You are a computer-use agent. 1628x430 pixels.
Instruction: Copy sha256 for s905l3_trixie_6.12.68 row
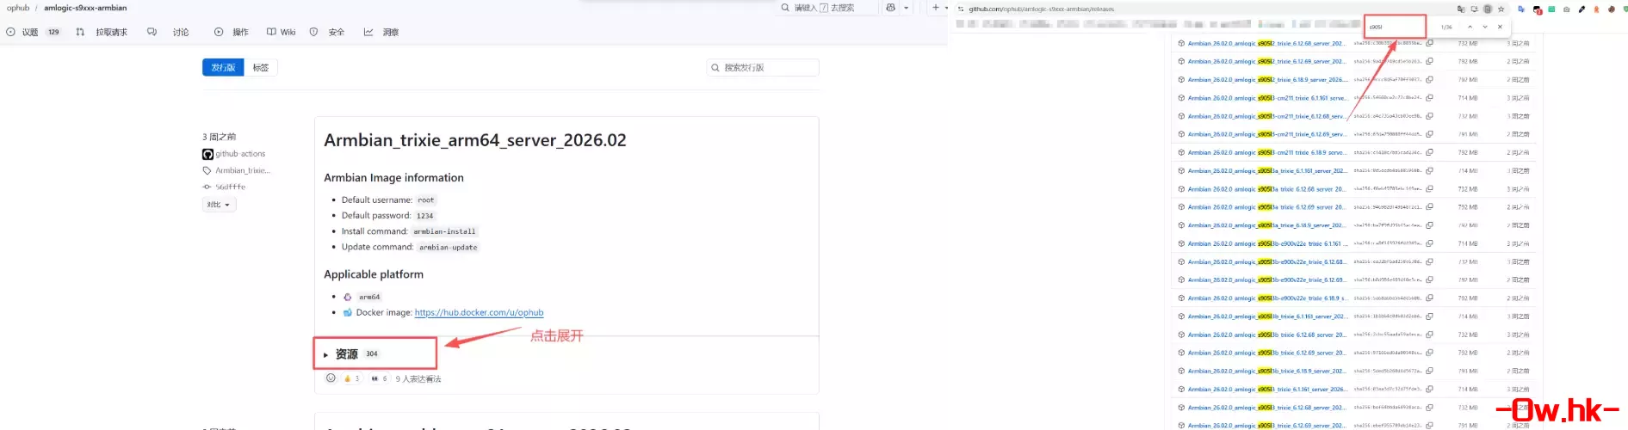coord(1429,408)
